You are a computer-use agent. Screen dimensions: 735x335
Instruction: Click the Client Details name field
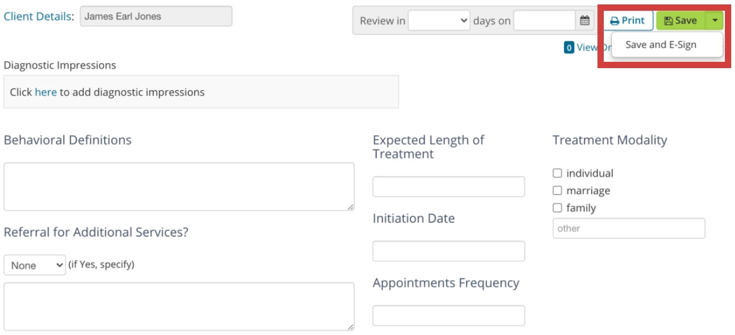(x=156, y=16)
